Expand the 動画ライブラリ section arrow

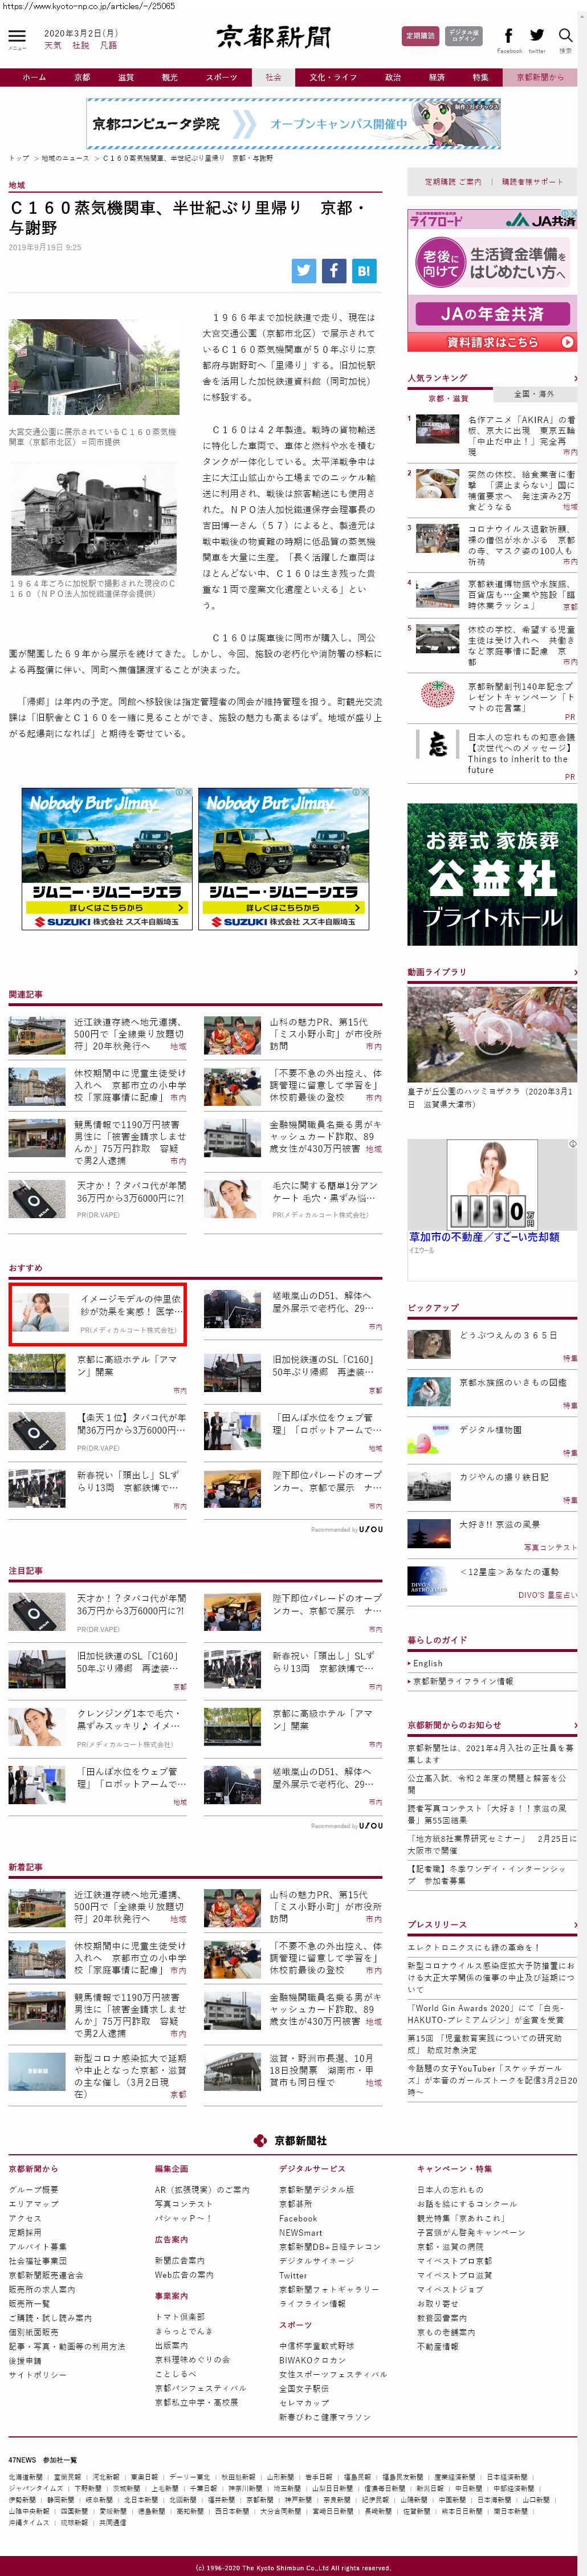click(x=575, y=972)
